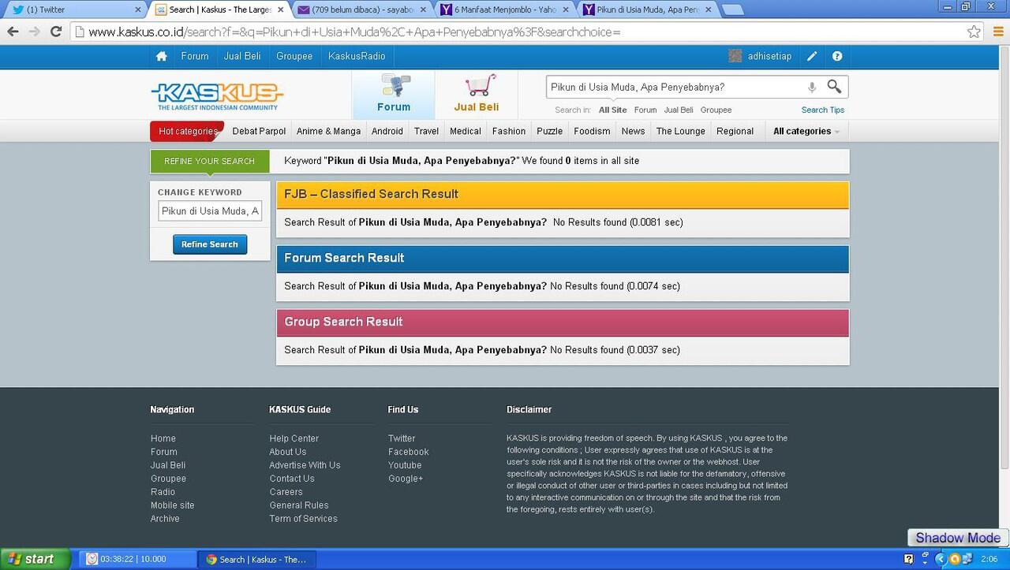The image size is (1010, 570).
Task: Select Groupee search scope option
Action: coord(716,110)
